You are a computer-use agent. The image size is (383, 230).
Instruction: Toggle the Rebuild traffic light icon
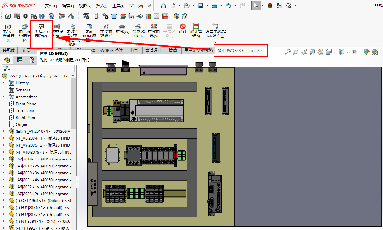(270, 6)
